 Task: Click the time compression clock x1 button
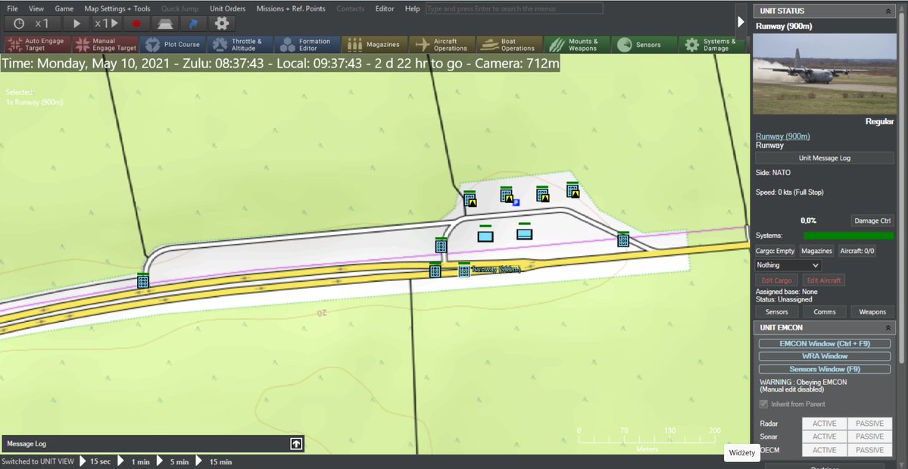(x=31, y=23)
